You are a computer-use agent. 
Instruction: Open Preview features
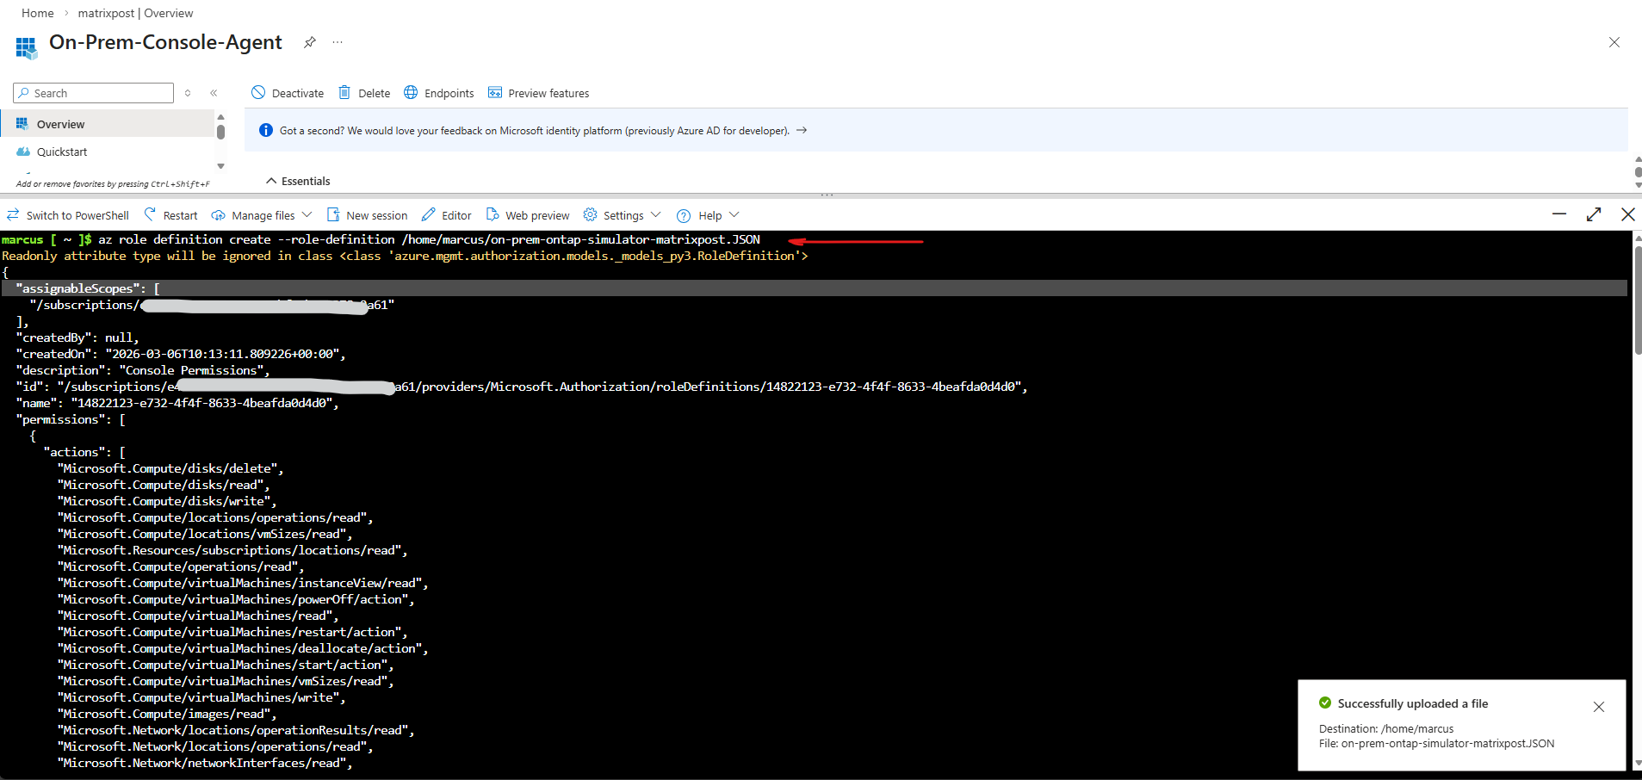(538, 93)
